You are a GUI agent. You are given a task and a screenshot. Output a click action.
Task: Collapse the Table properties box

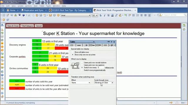pos(108,42)
